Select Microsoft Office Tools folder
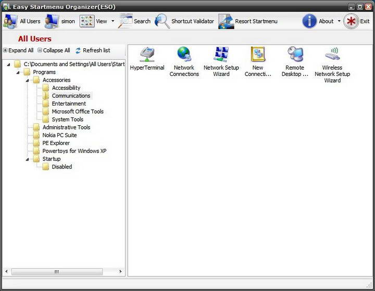This screenshot has width=375, height=291. pos(78,111)
